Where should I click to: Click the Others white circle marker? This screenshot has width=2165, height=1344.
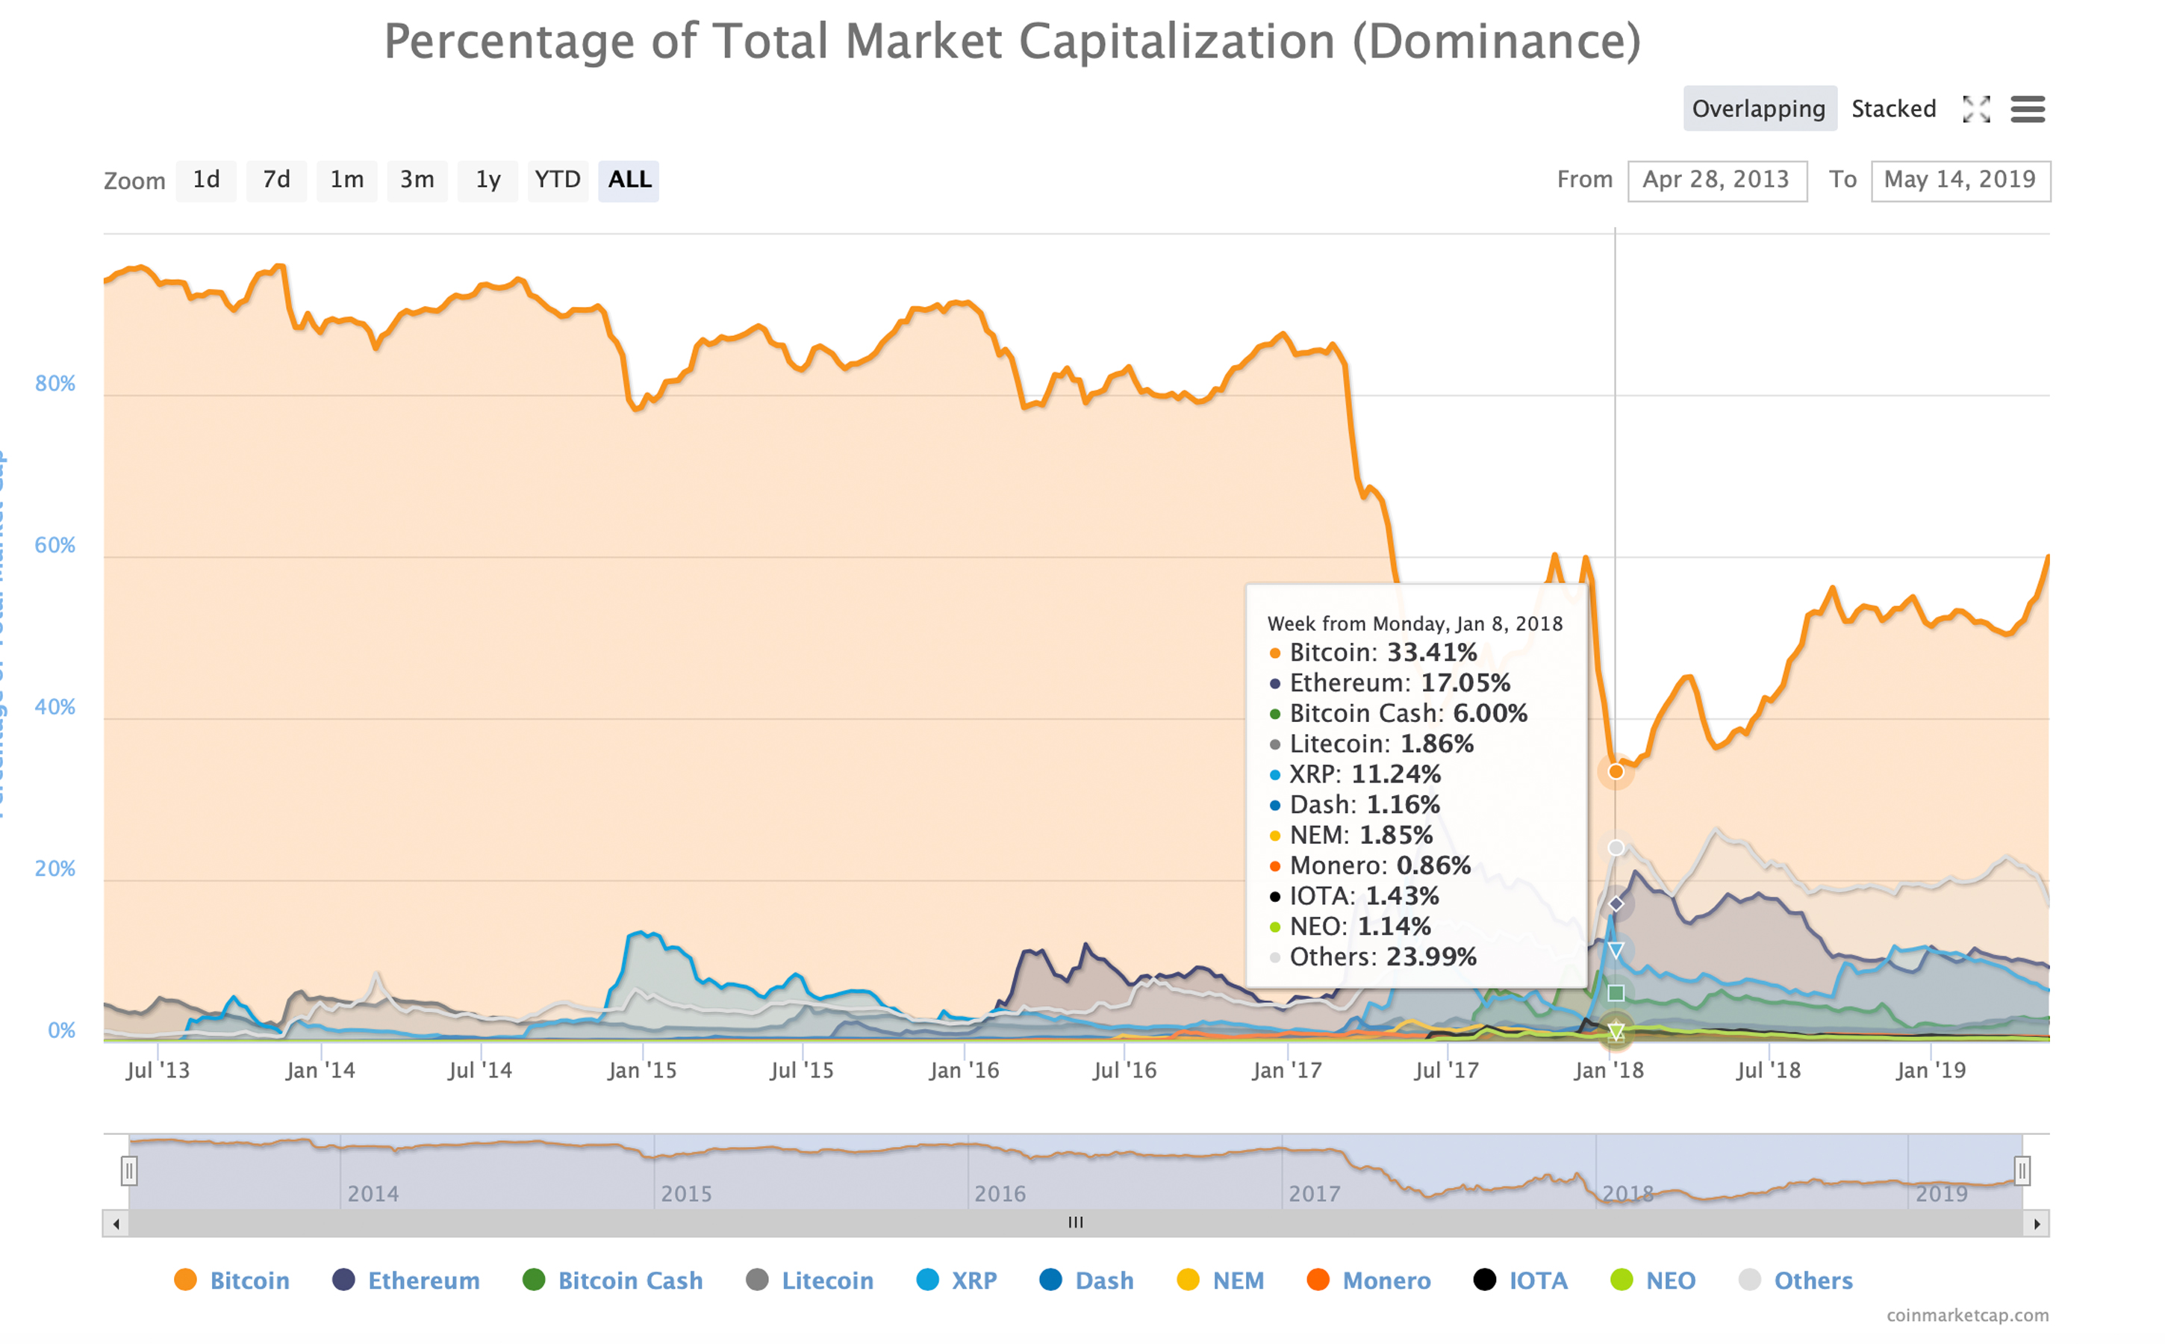click(x=1616, y=847)
